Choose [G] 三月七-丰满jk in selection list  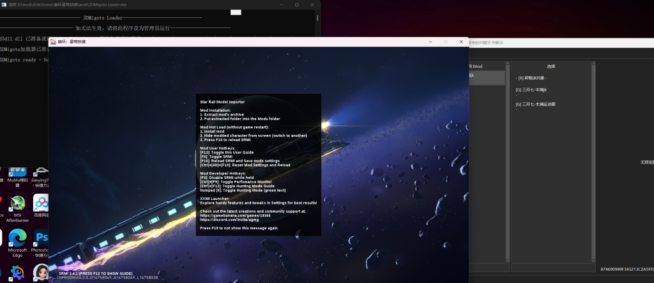(531, 89)
